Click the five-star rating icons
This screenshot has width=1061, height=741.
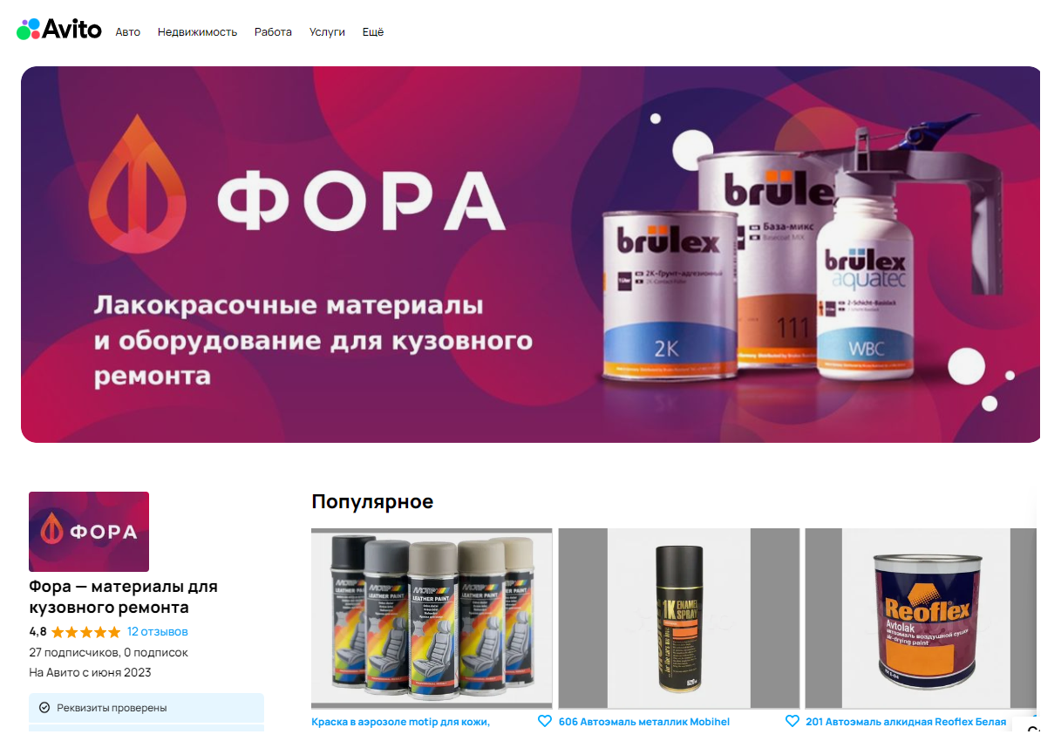85,632
